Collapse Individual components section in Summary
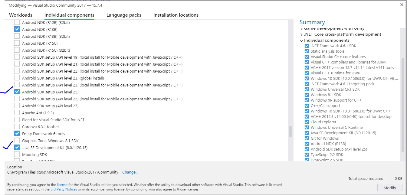The image size is (407, 195). (x=301, y=41)
